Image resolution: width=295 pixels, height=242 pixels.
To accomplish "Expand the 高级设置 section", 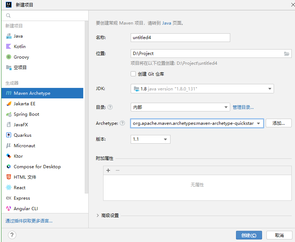I will (x=98, y=216).
